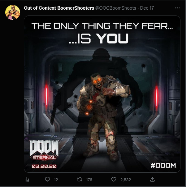
Task: Click the DOOM Eternal logo in image
Action: coord(44,150)
